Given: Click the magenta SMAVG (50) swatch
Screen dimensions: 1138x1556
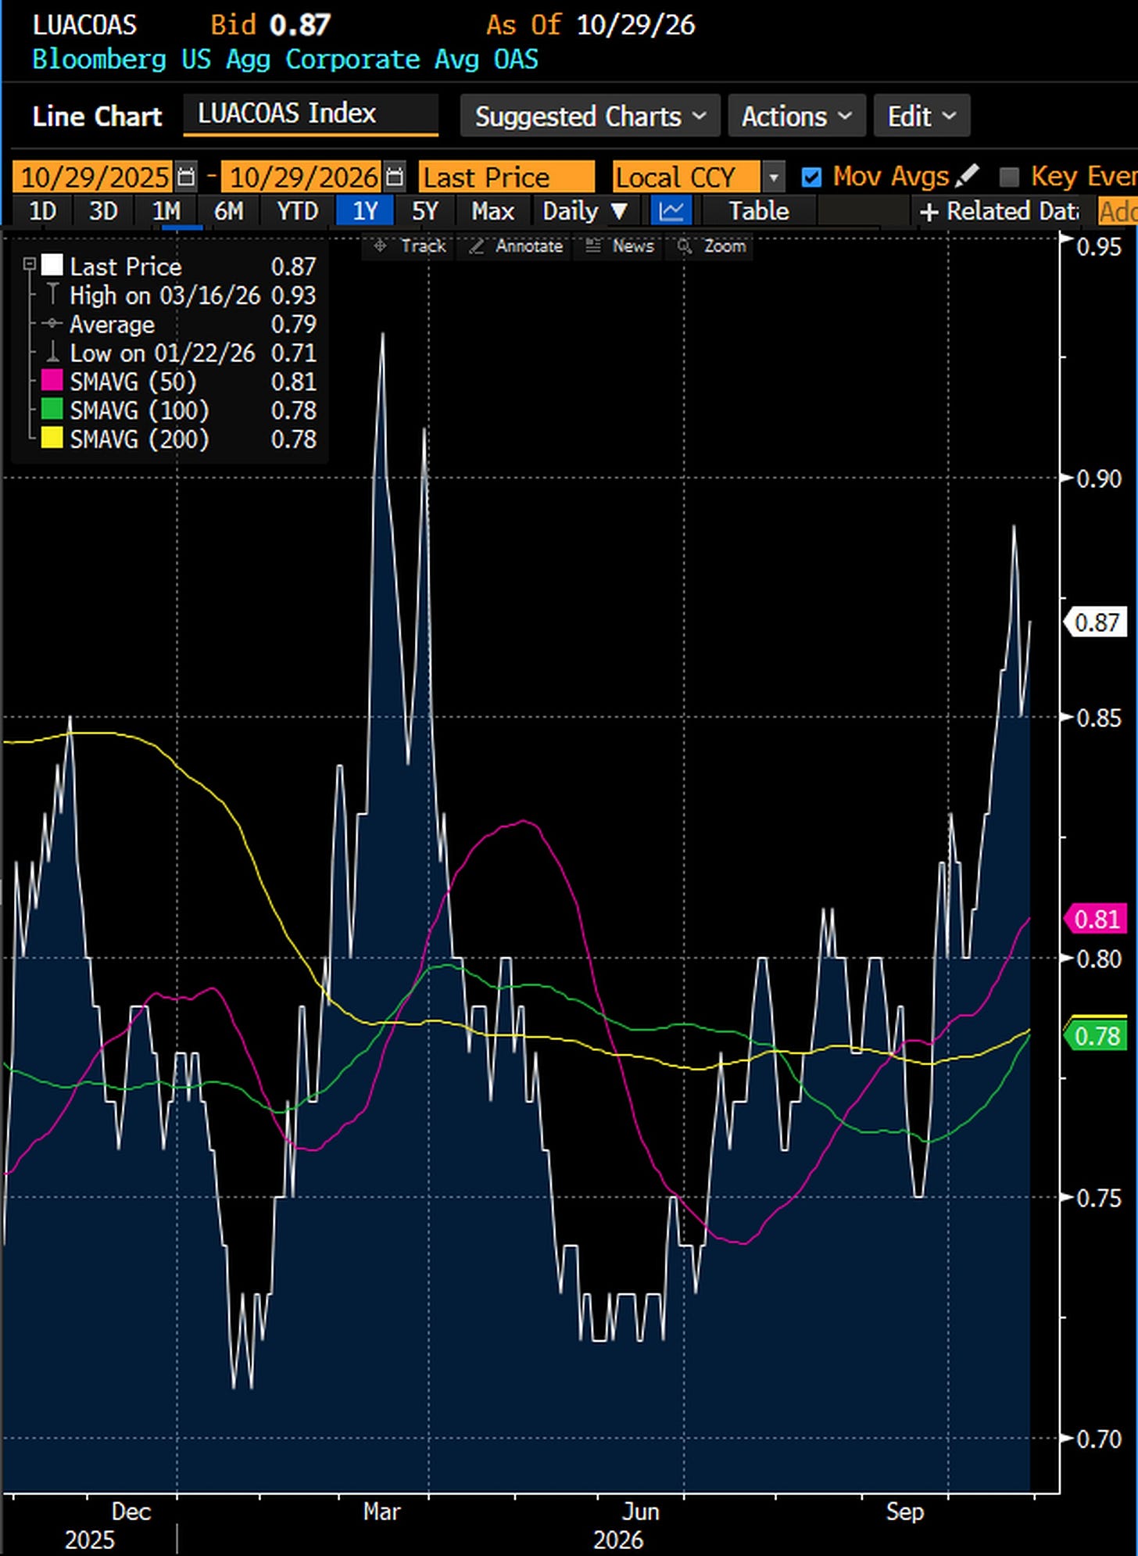Looking at the screenshot, I should [x=52, y=381].
